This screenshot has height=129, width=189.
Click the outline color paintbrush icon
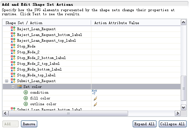click(95, 104)
